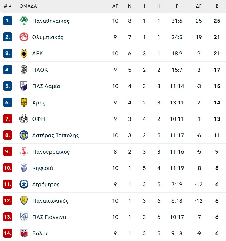226x241 pixels.
Task: Click the blue rank 1 position badge
Action: 8,21
